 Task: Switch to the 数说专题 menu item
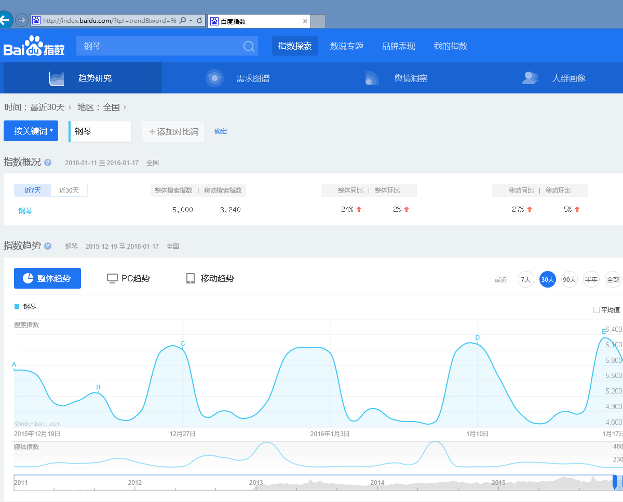(x=346, y=46)
